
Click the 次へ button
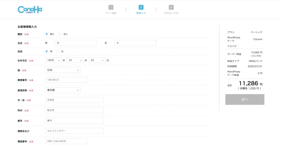pos(245,99)
